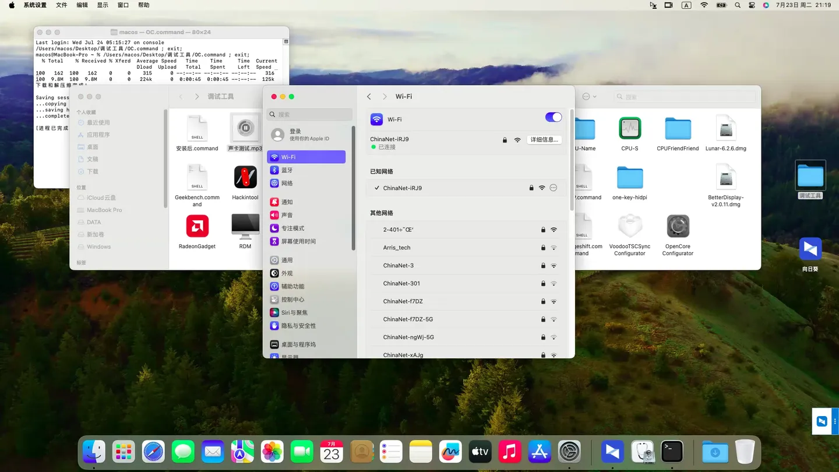Click the Wi-Fi status icon in menu bar
The width and height of the screenshot is (839, 472).
704,5
